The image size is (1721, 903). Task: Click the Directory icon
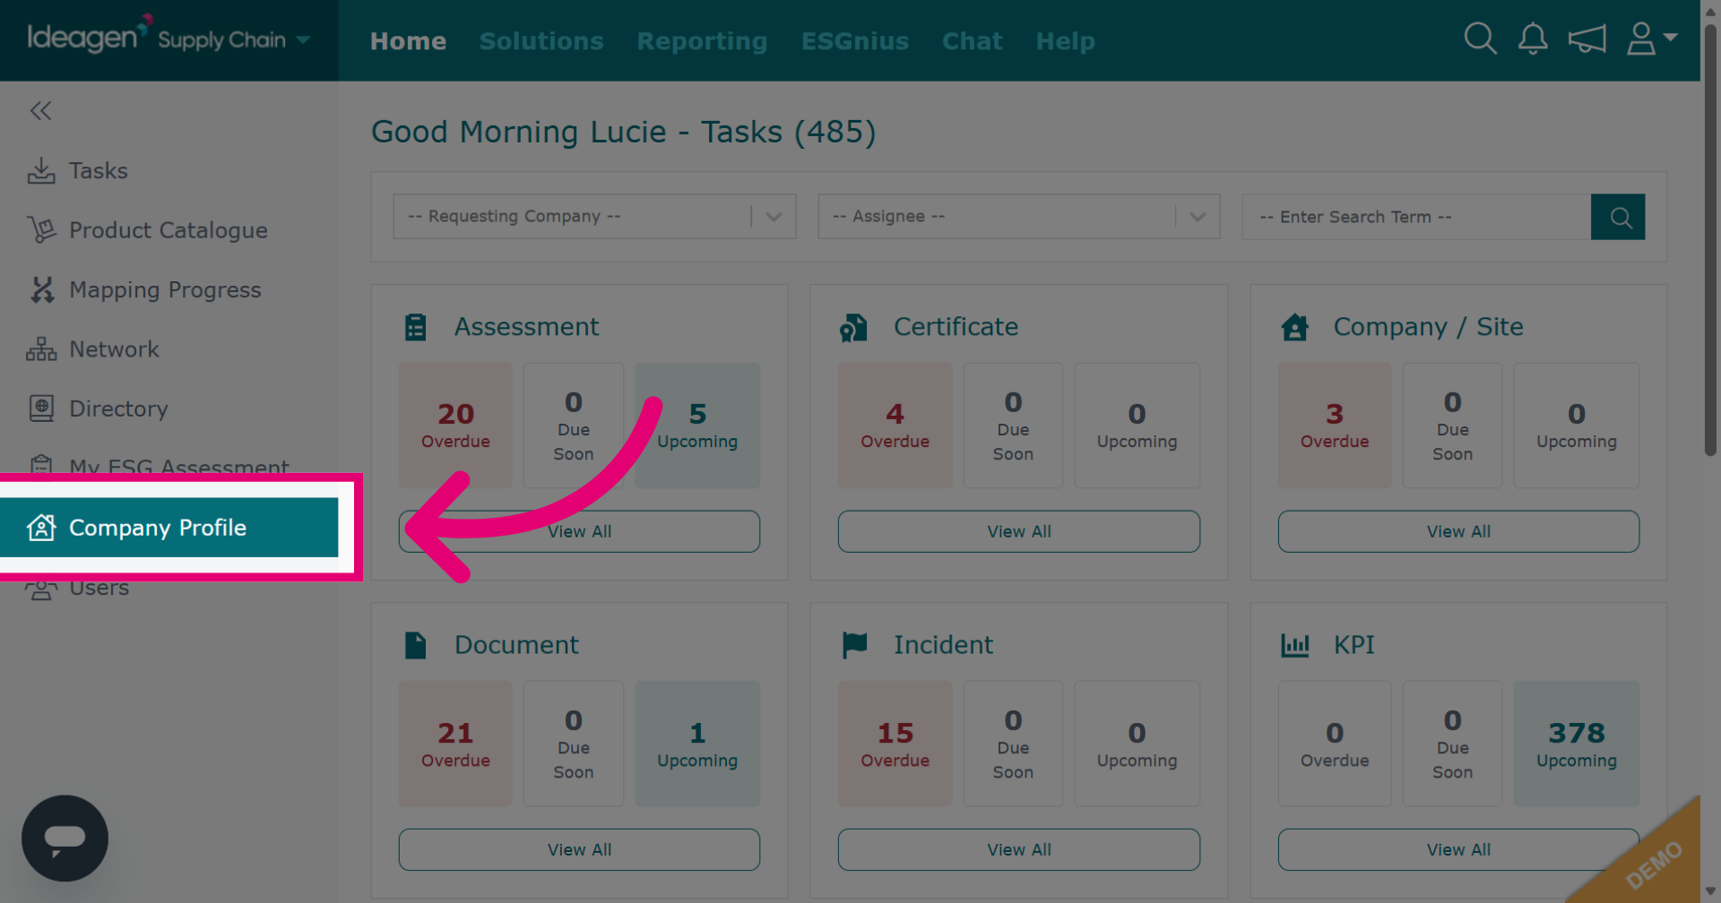click(x=41, y=408)
